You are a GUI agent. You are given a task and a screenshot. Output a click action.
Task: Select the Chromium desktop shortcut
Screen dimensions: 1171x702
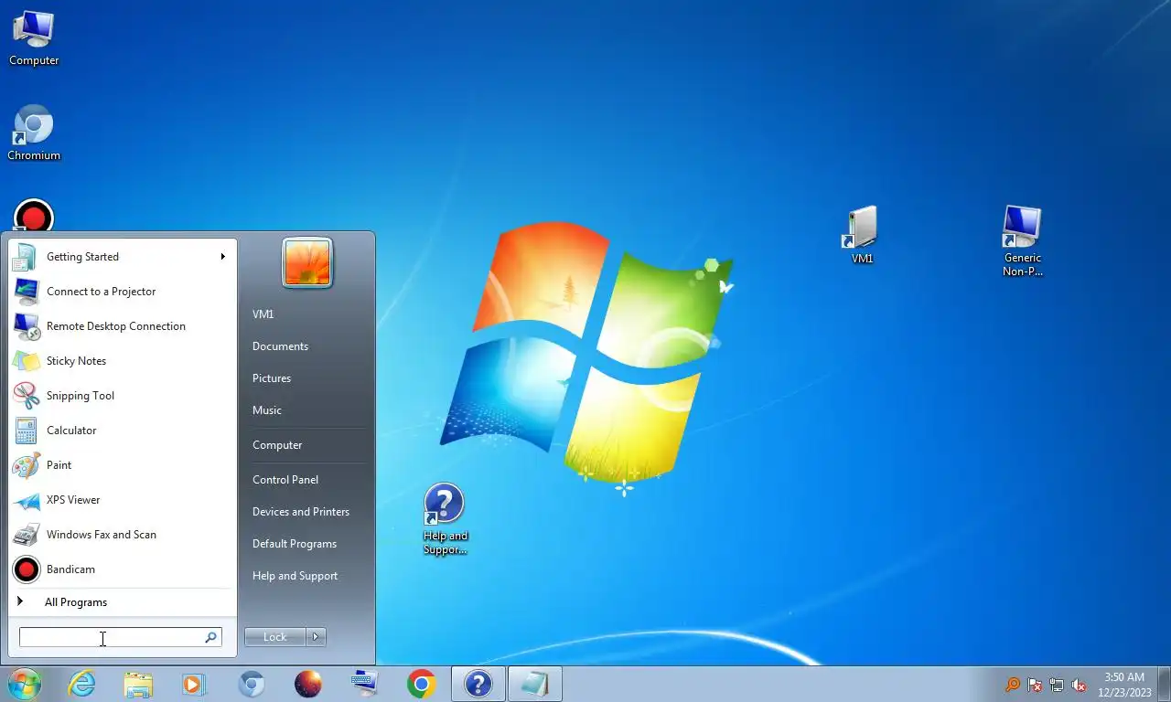tap(34, 133)
